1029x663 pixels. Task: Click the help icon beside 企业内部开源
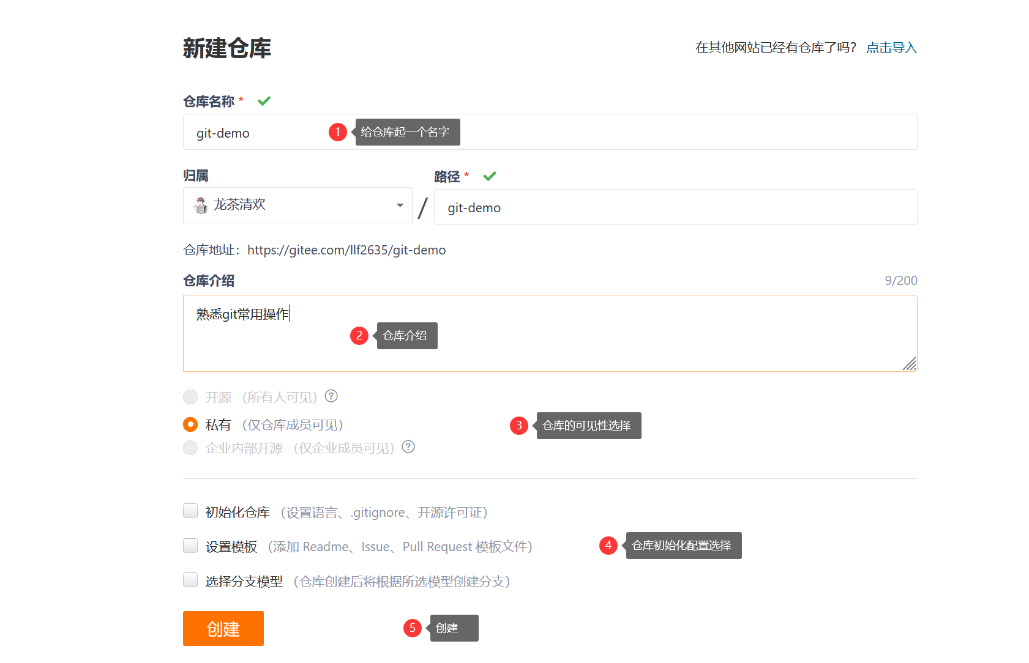click(408, 447)
